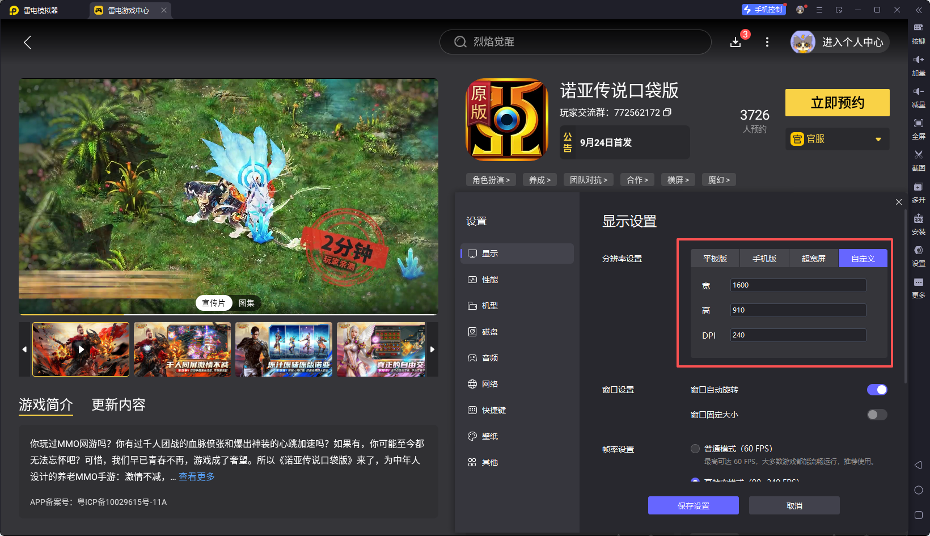This screenshot has width=930, height=536.
Task: Select the 普通模式 (60 FPS) radio button
Action: (695, 449)
